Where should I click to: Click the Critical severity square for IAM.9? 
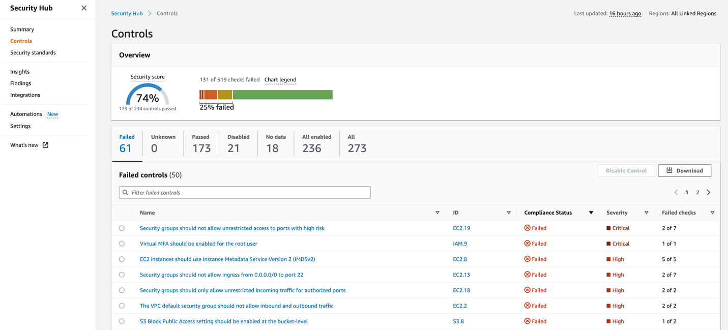608,243
